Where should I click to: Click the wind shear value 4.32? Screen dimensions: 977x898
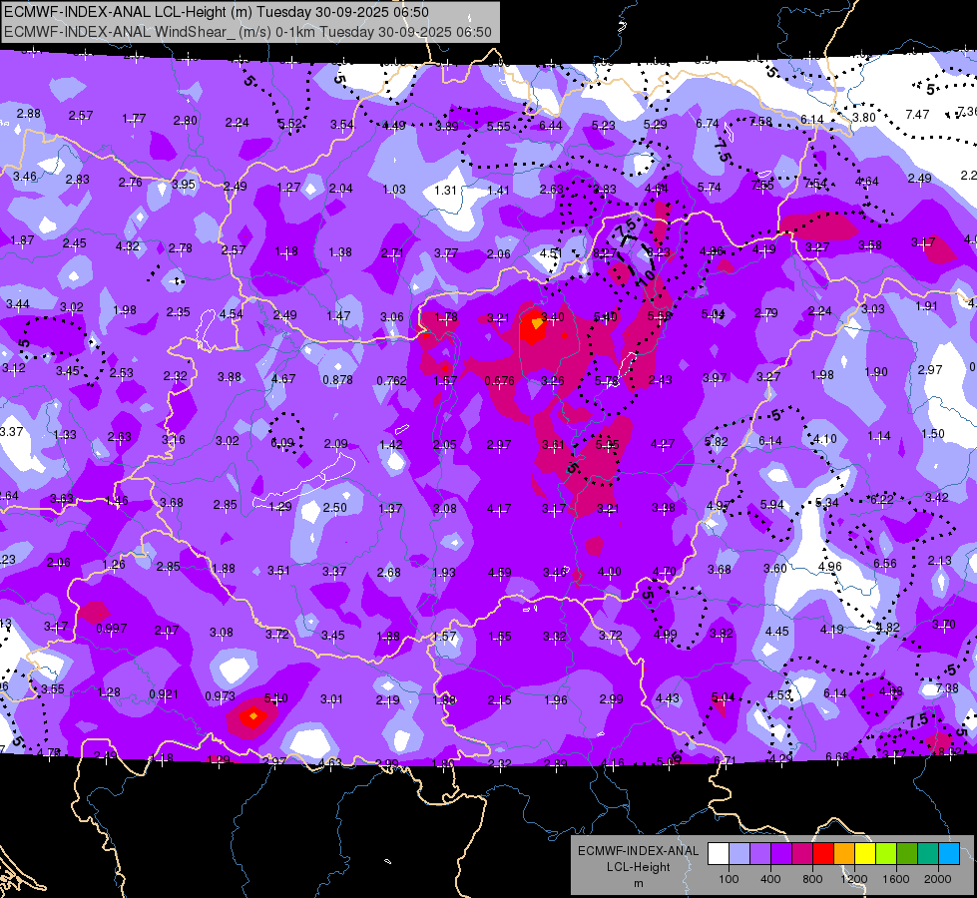click(127, 246)
